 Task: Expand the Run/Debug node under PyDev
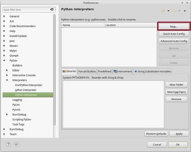tap(7, 114)
